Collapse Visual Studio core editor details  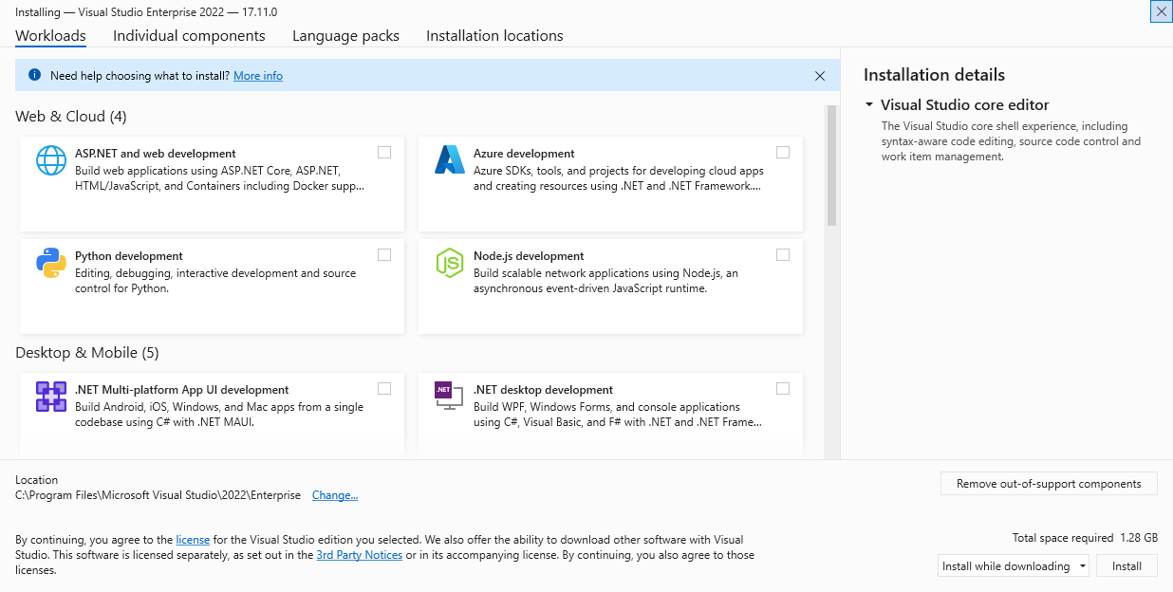[x=869, y=105]
